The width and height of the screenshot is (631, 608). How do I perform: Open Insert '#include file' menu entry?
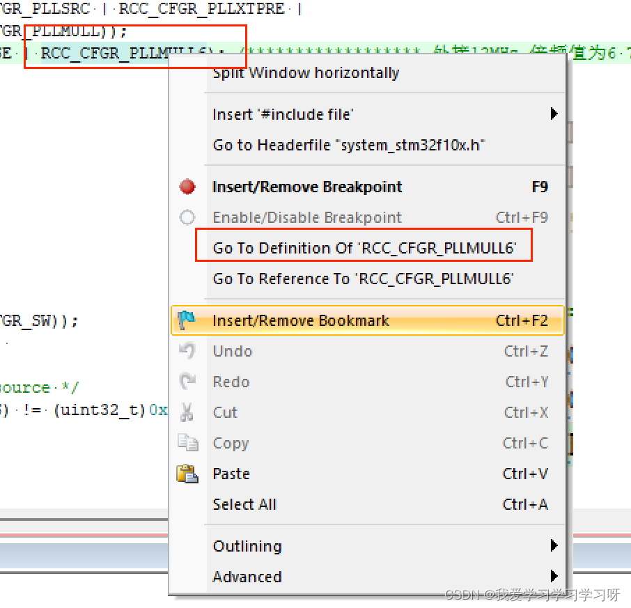pos(367,114)
